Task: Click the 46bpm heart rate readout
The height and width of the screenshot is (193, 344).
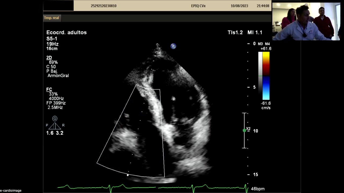Action: (x=258, y=189)
